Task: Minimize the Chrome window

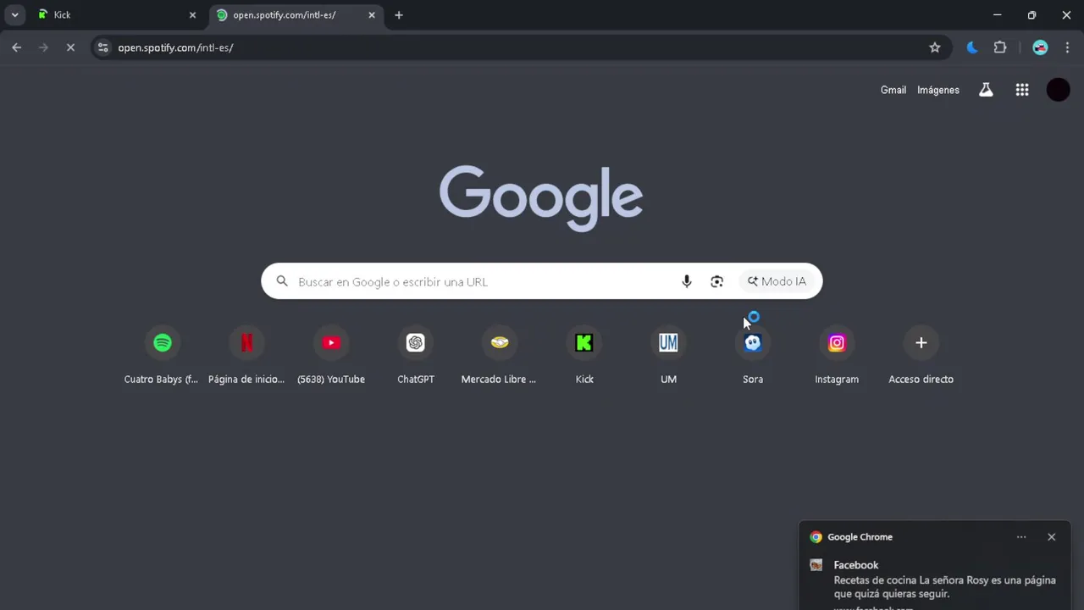Action: 997,14
